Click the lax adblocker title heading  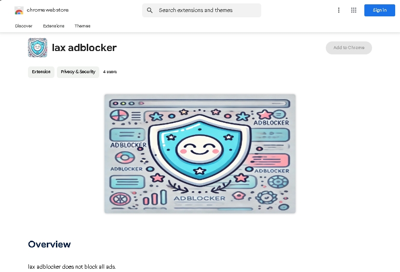(84, 48)
